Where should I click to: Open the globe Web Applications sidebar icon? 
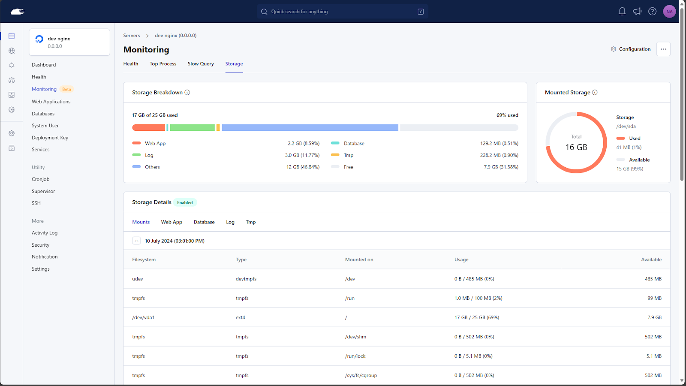point(12,51)
